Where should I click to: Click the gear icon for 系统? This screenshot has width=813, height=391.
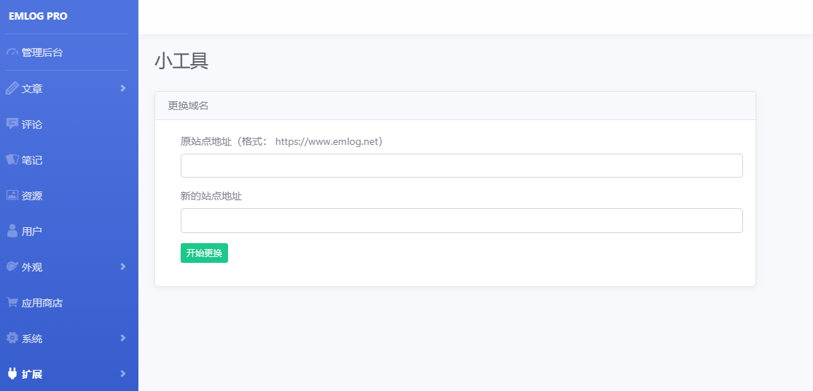coord(12,338)
